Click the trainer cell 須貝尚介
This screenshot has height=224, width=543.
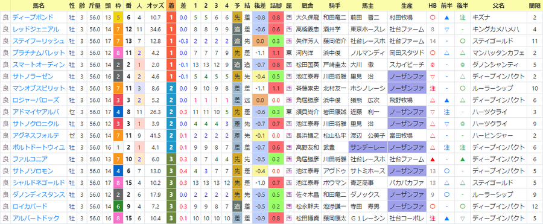coord(307,112)
